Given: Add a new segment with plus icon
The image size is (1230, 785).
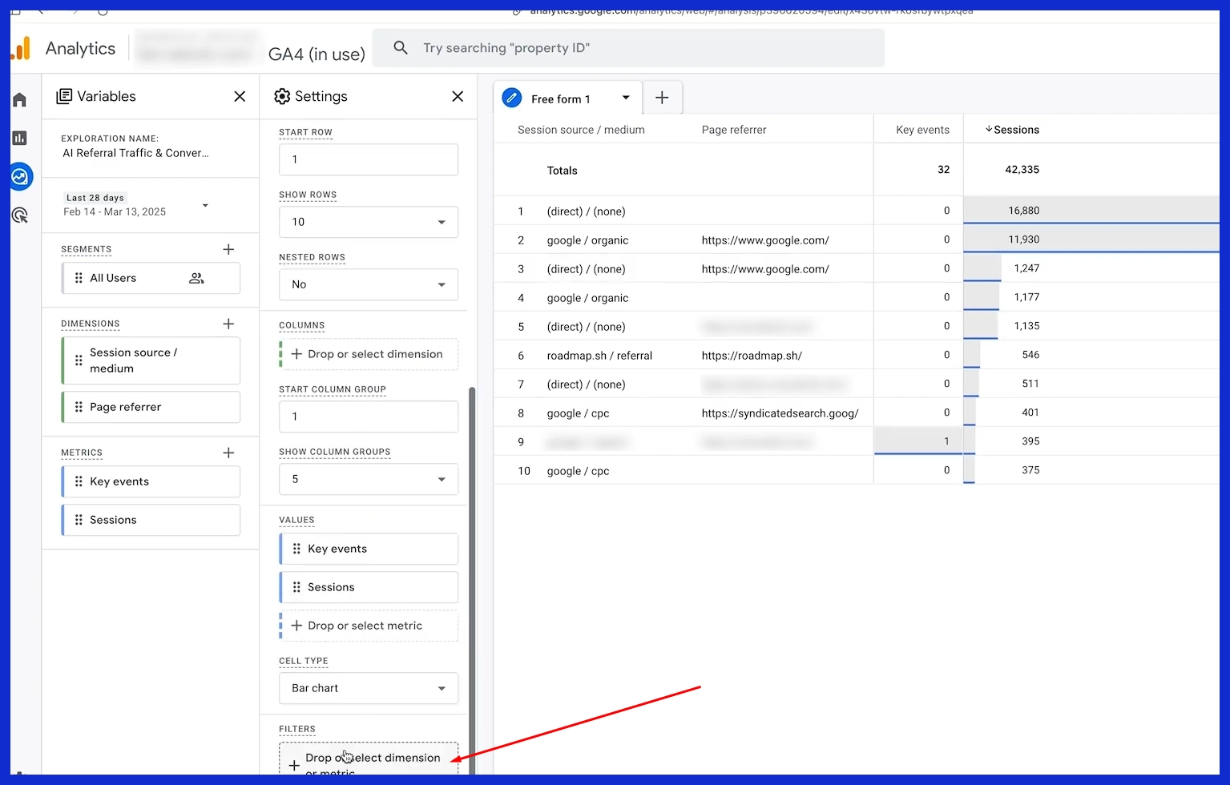Looking at the screenshot, I should point(228,249).
